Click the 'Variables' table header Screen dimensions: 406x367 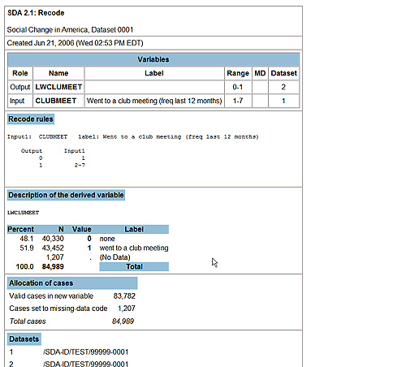click(153, 59)
